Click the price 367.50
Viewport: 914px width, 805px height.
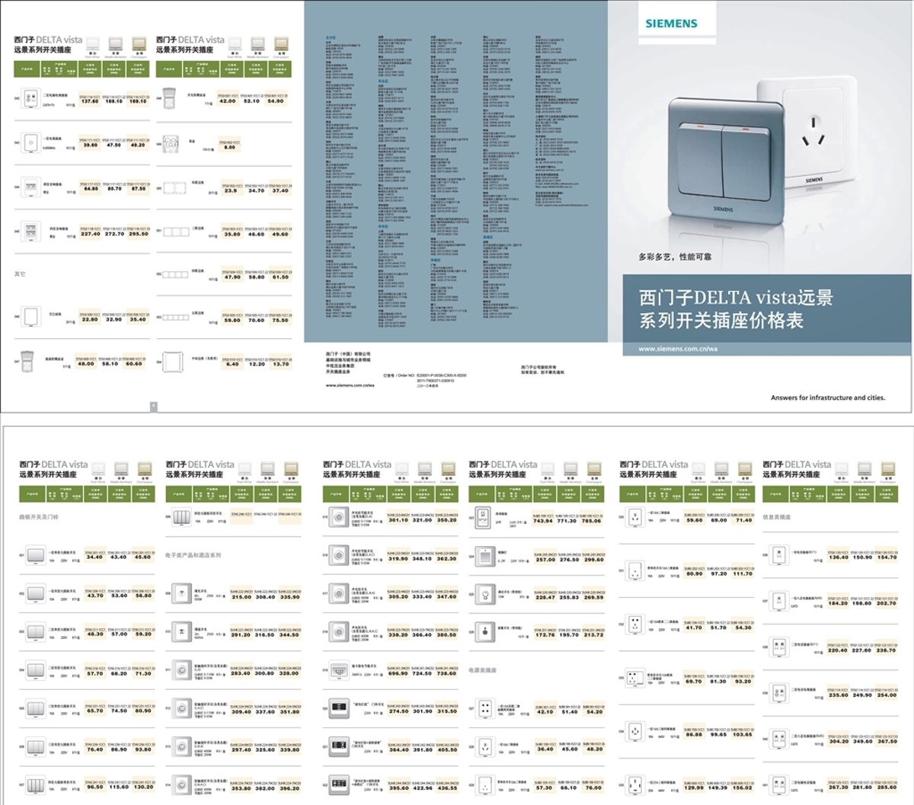[887, 742]
